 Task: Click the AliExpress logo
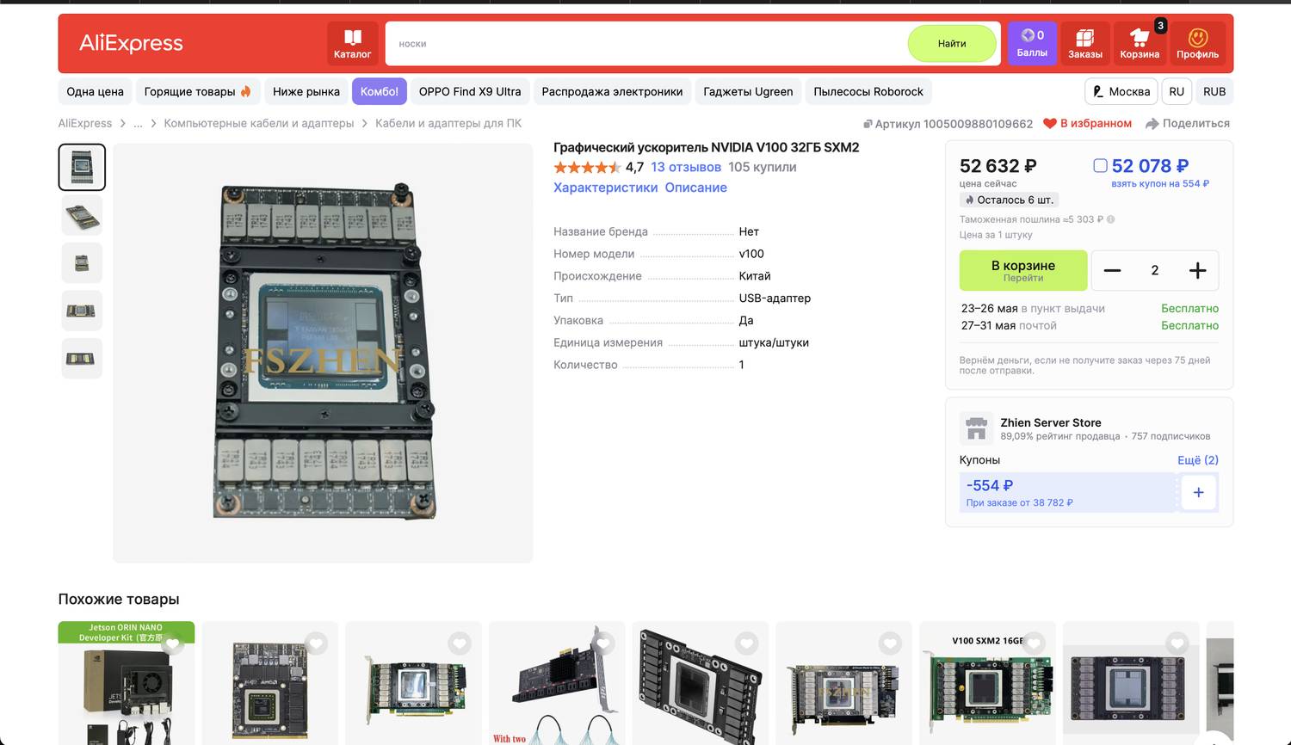point(131,43)
